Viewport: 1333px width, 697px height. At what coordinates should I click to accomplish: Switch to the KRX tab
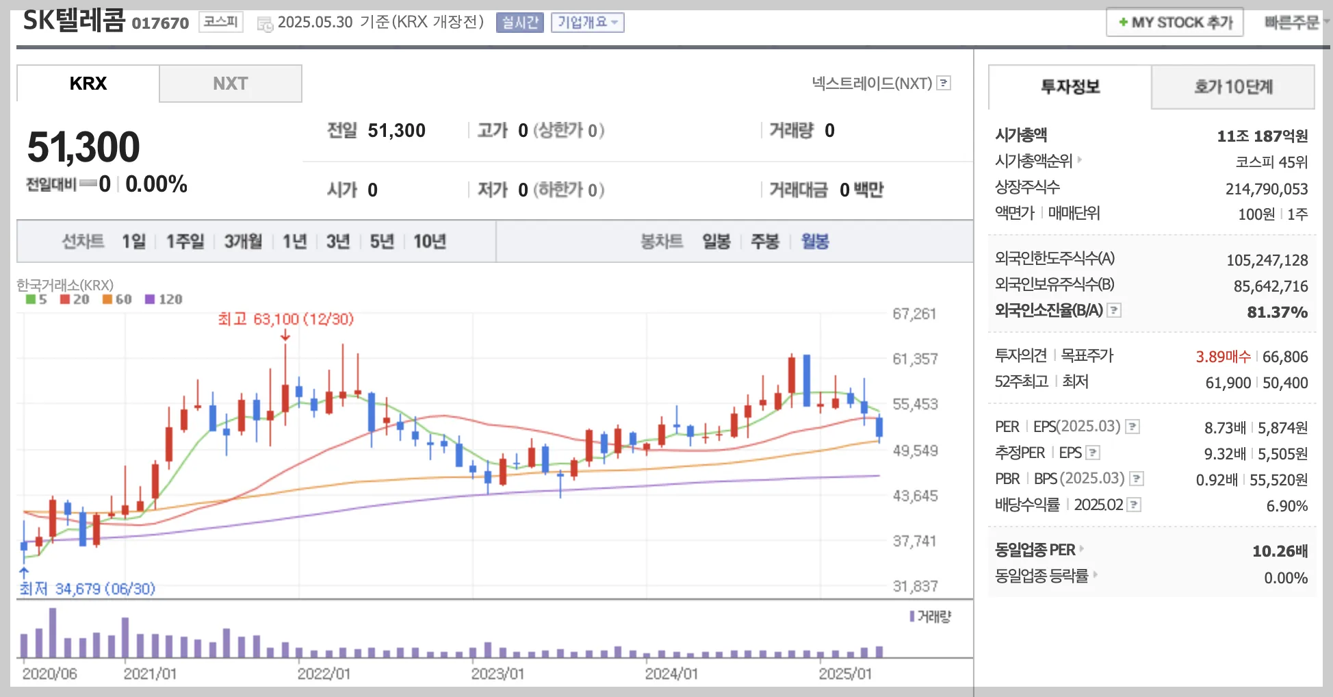click(x=88, y=84)
